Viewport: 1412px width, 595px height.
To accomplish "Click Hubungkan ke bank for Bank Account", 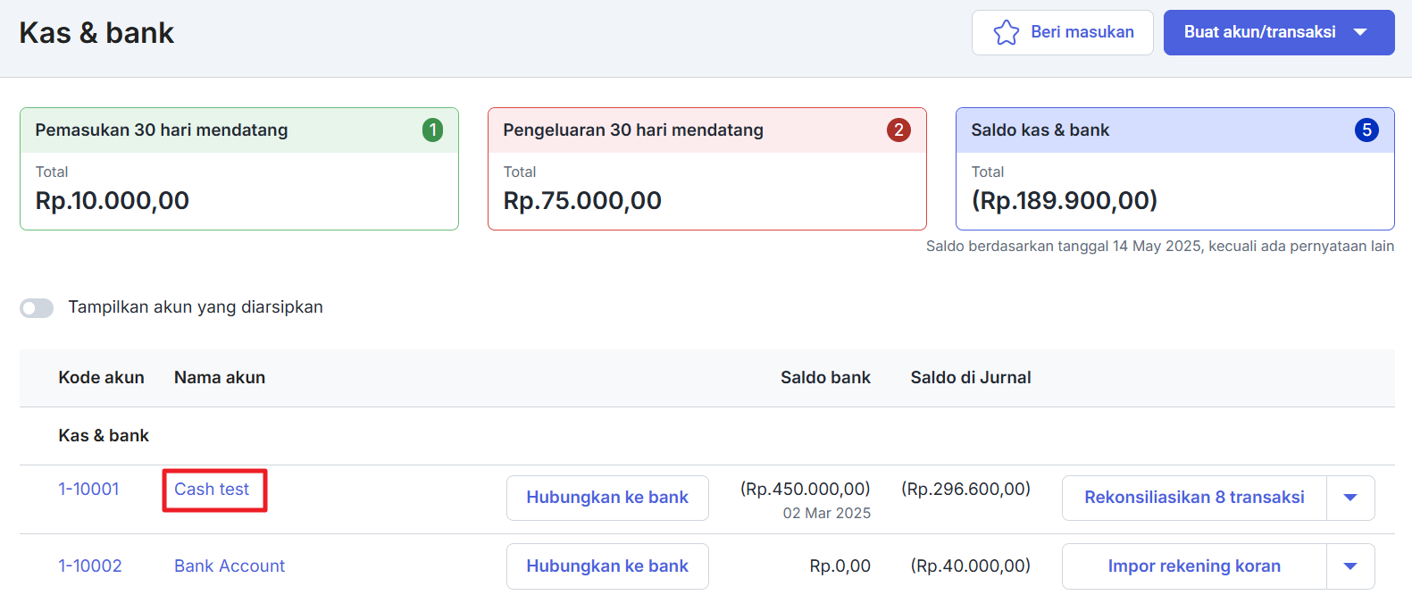I will (607, 566).
